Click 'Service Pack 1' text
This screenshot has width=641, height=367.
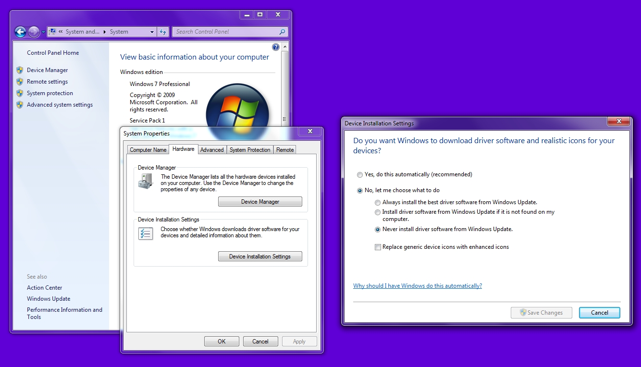pyautogui.click(x=147, y=121)
